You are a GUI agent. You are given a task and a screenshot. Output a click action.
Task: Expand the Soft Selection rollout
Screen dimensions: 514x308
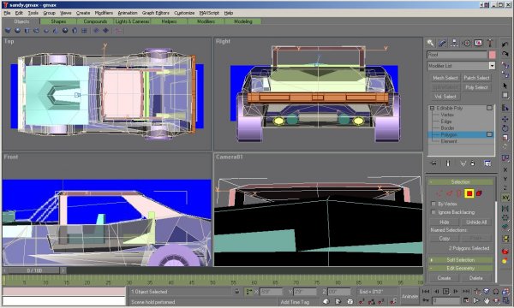(460, 260)
